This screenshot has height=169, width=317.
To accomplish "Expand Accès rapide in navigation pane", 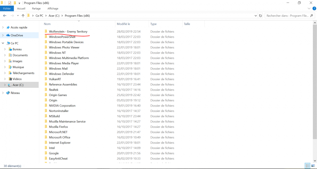I will [x=3, y=27].
